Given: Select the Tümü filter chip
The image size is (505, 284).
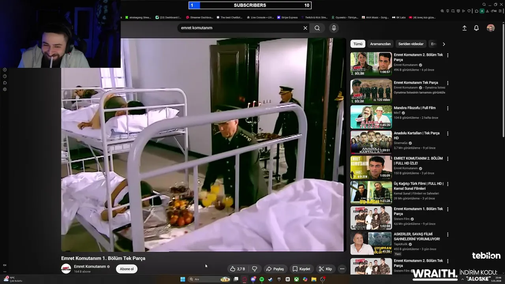Looking at the screenshot, I should (x=358, y=44).
